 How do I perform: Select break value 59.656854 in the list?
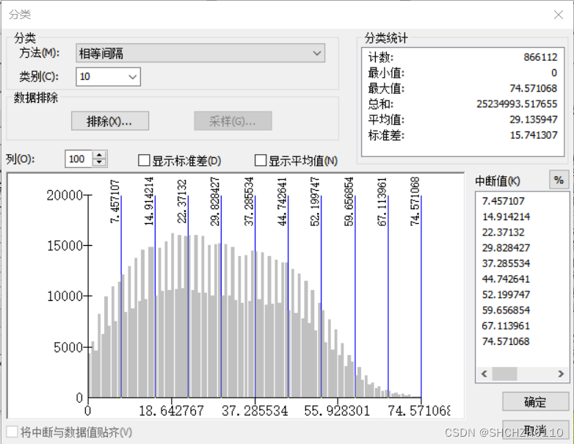coord(506,310)
